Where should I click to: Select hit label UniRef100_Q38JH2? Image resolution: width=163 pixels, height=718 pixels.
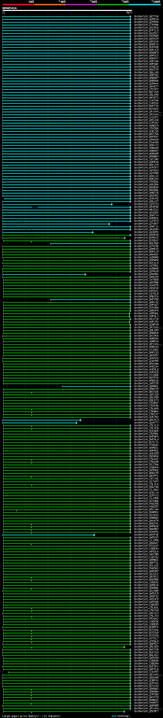click(x=146, y=199)
